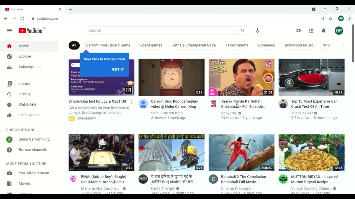The image size is (355, 199).
Task: Open Library in the sidebar
Action: 29,84
